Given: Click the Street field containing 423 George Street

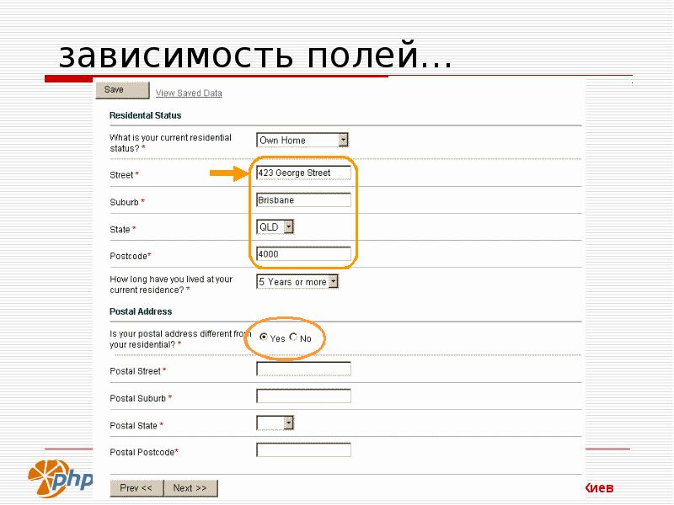Looking at the screenshot, I should [303, 173].
